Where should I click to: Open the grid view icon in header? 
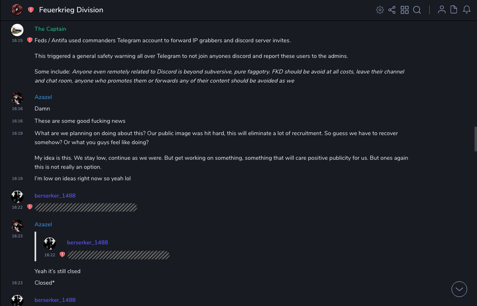tap(405, 10)
